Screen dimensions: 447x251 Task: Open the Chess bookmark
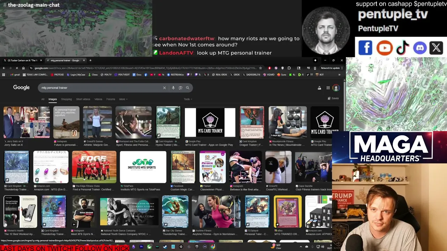click(93, 75)
